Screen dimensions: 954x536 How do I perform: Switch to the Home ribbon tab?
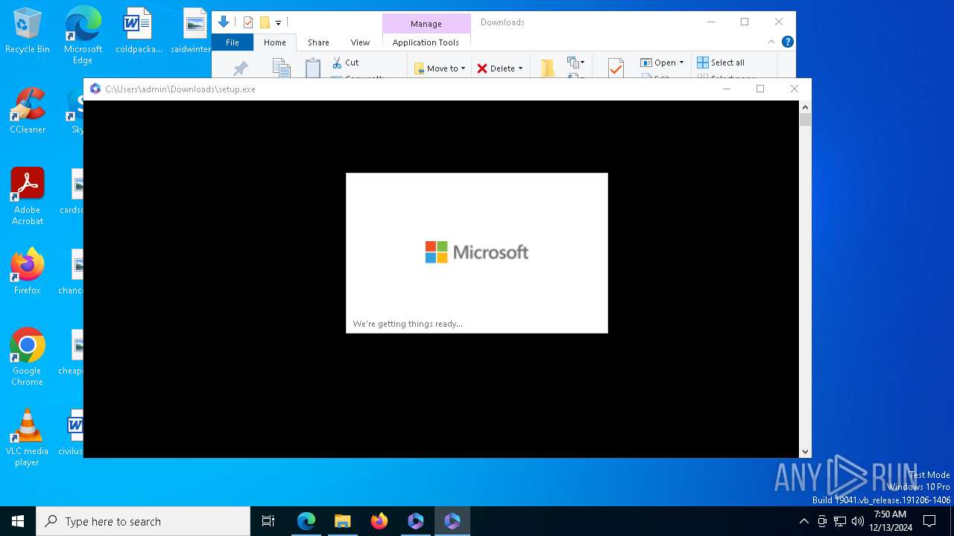(274, 42)
